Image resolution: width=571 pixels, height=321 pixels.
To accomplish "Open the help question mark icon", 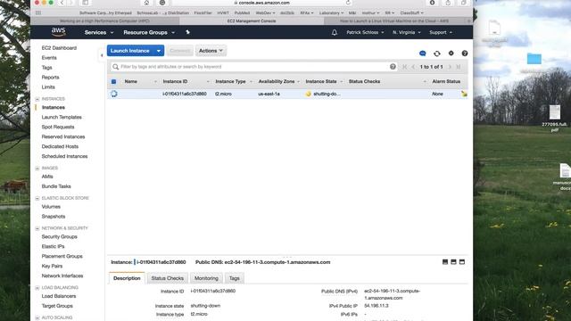I will point(465,53).
